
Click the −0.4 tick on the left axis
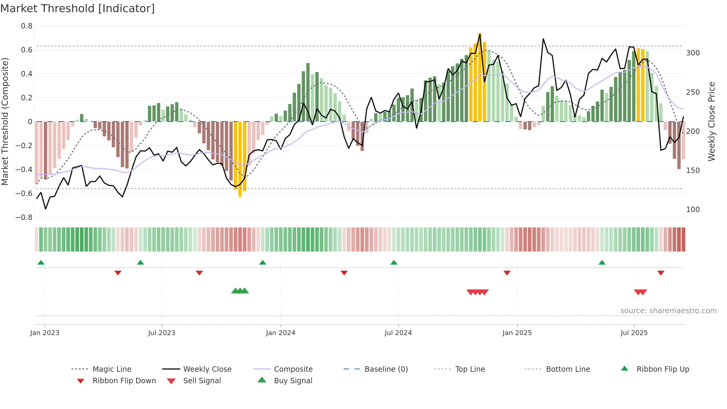[24, 170]
